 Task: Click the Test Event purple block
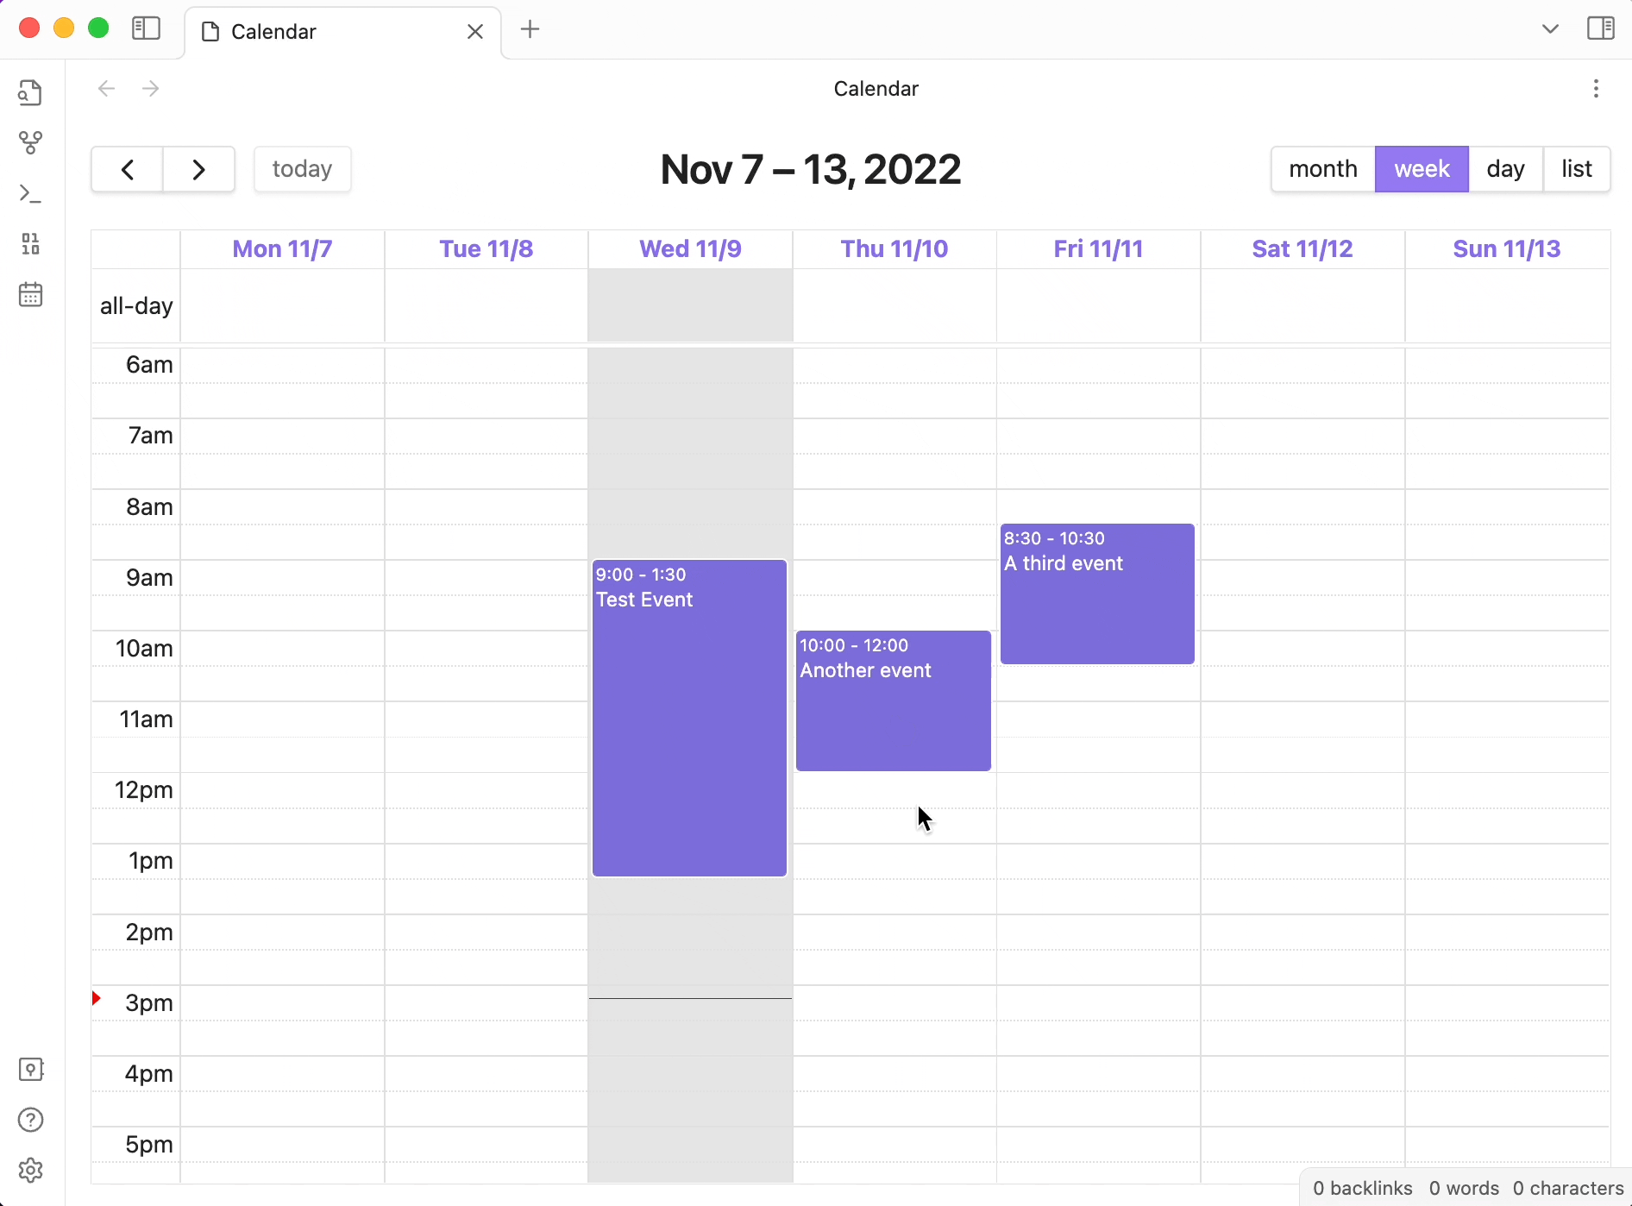(689, 718)
